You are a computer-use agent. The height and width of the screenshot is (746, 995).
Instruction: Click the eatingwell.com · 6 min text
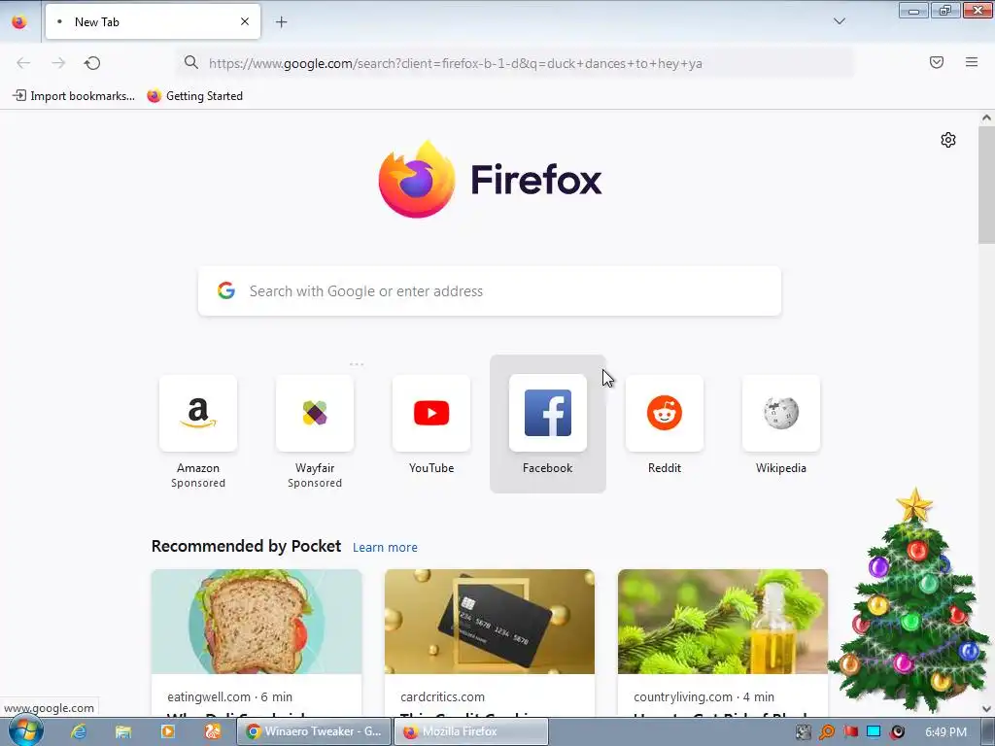229,697
